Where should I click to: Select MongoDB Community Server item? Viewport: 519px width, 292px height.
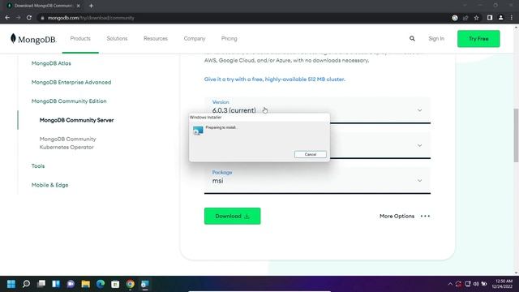point(76,120)
